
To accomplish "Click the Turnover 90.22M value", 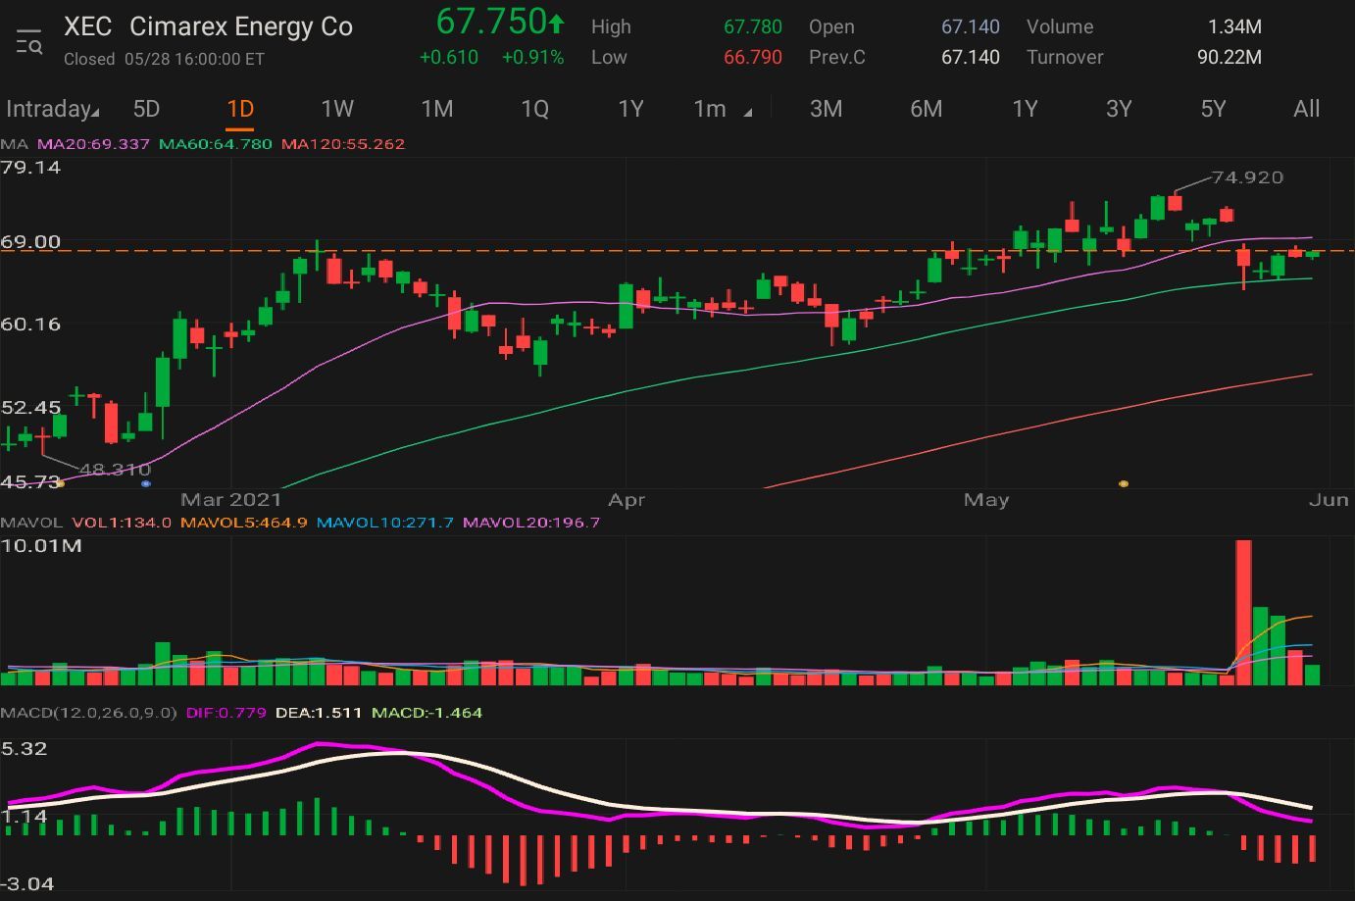I will (x=1229, y=58).
